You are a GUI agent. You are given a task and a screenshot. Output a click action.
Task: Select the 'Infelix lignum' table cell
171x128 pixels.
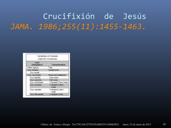pos(33,67)
